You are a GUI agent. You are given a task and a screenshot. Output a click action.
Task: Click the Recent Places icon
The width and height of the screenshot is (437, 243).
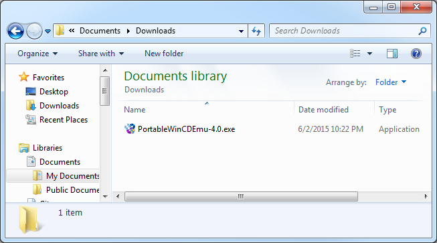pos(31,120)
